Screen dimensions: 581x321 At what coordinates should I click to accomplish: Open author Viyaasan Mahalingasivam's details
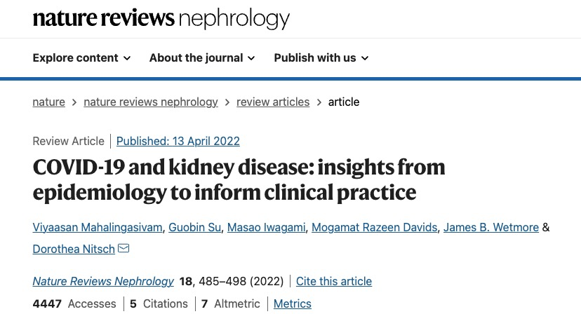pyautogui.click(x=100, y=228)
